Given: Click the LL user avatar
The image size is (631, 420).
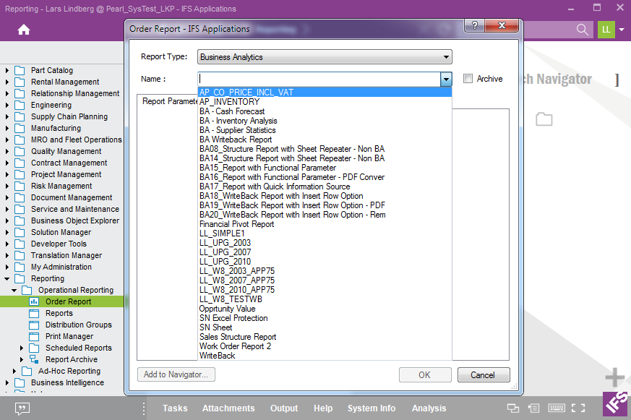Looking at the screenshot, I should pos(606,30).
